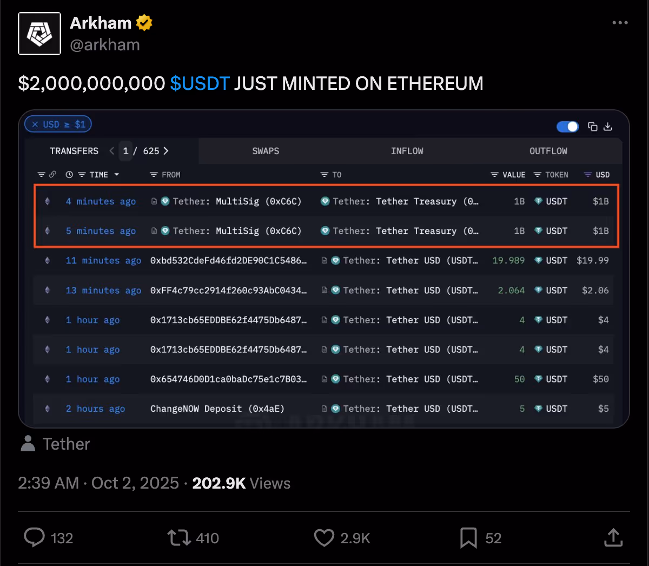Click the VALUE column filter toggle
649x566 pixels.
(494, 174)
